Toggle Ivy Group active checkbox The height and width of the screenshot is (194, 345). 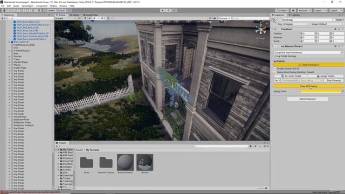[280, 20]
